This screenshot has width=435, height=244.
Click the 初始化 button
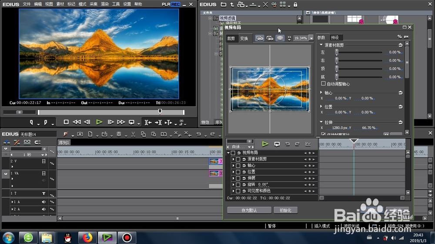coord(285,210)
